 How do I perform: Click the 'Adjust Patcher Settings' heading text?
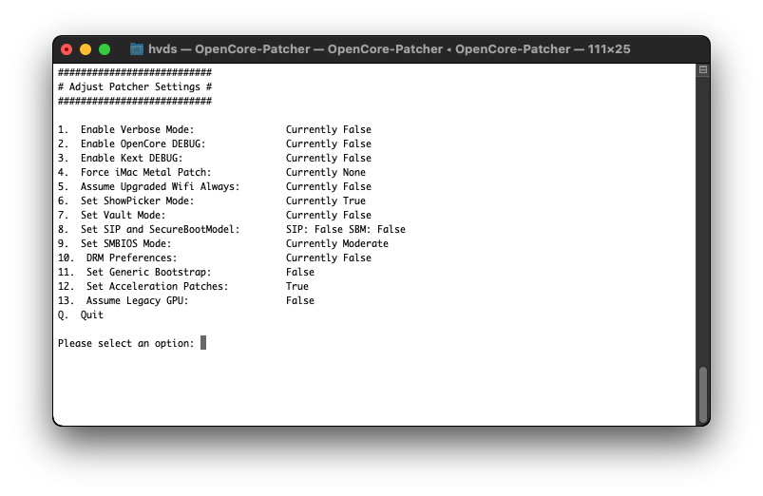tap(135, 86)
